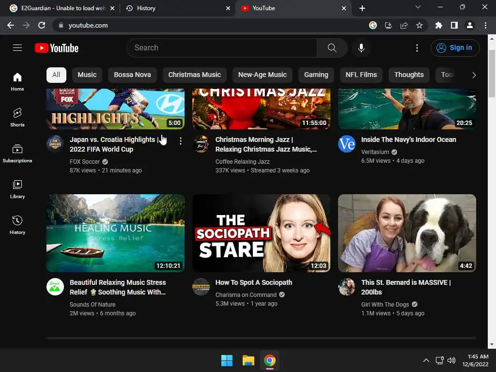Screen dimensions: 496x372
Task: Bookmark this page with star icon
Action: tap(419, 25)
